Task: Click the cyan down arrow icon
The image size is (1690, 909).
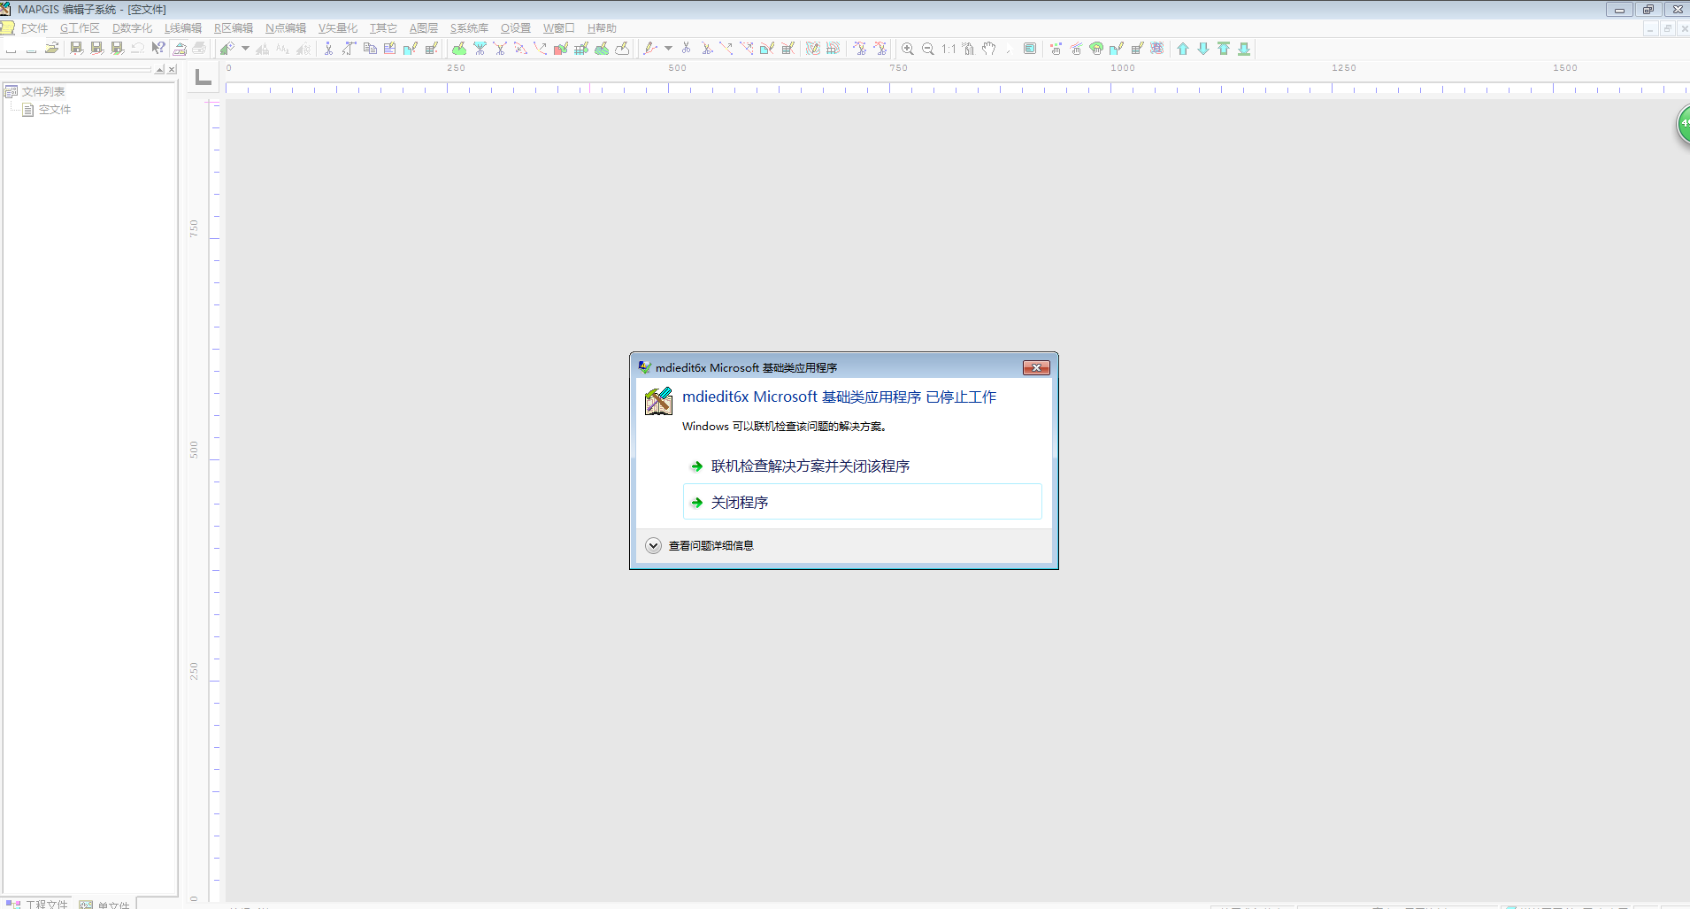Action: [1203, 49]
